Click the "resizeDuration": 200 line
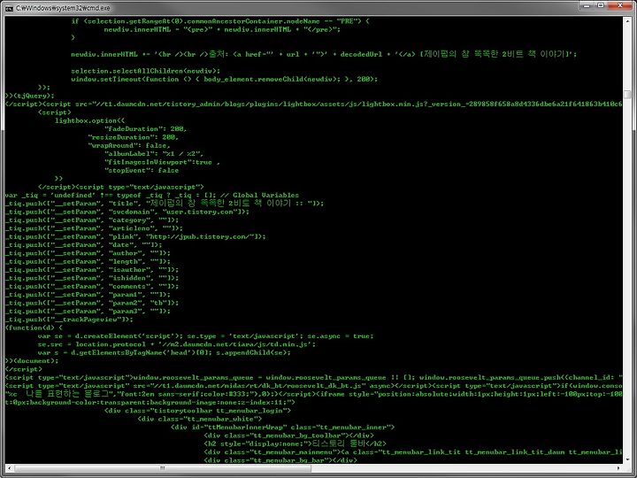 coord(133,137)
